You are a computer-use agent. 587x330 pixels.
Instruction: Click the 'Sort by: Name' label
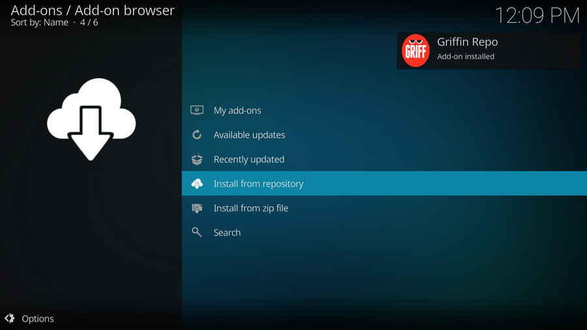[x=39, y=22]
